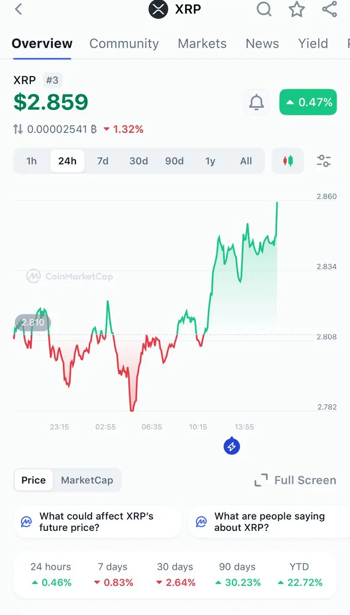The height and width of the screenshot is (615, 350).
Task: Tap the XRP/BTC swap arrows icon
Action: coord(18,129)
